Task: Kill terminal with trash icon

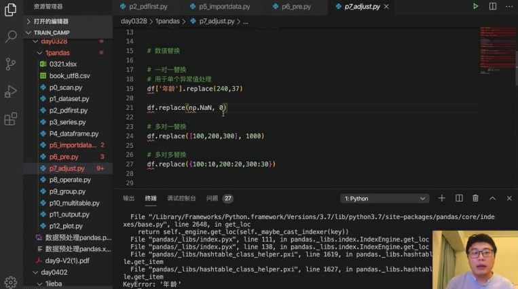Action: 475,198
